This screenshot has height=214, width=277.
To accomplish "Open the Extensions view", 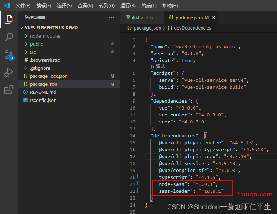I will click(9, 90).
